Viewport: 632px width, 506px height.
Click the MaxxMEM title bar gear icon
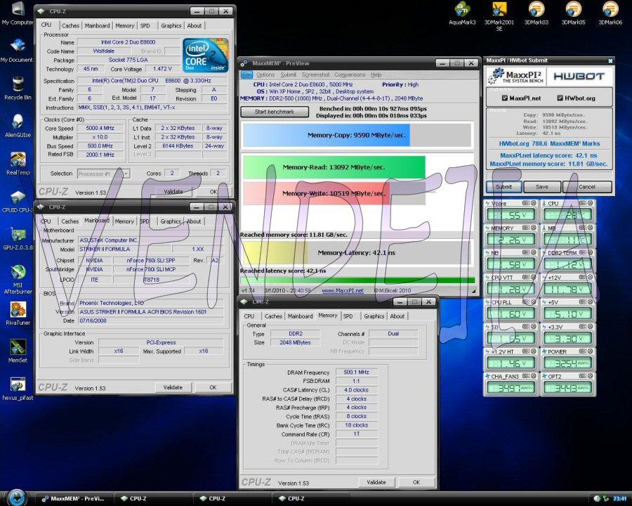244,63
